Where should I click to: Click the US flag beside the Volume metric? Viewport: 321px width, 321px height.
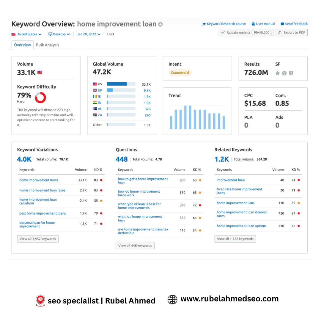coord(40,72)
